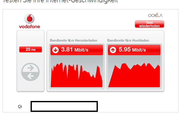This screenshot has width=186, height=121.
Task: Click the red Vodafone speech-mark logo
Action: (x=30, y=19)
